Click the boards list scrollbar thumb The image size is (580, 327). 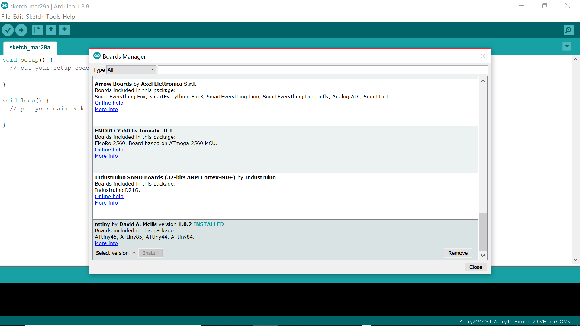(483, 232)
